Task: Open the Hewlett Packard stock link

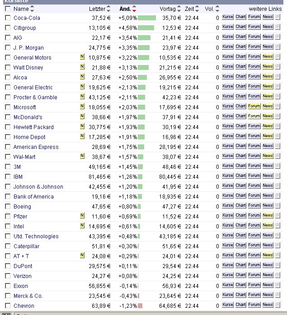Action: 33,127
